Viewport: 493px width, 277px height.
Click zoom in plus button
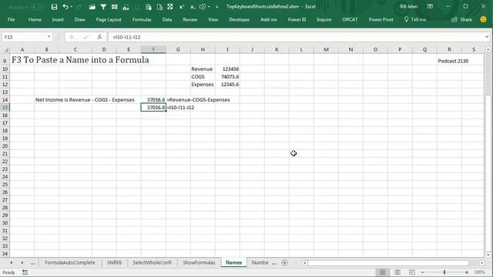pos(467,272)
